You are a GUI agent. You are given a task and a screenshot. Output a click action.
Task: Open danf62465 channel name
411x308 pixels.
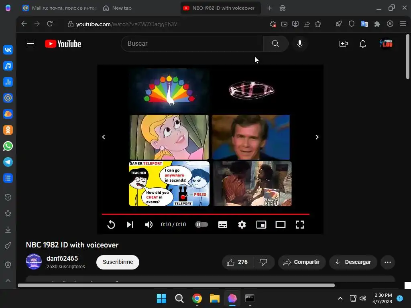tap(62, 259)
